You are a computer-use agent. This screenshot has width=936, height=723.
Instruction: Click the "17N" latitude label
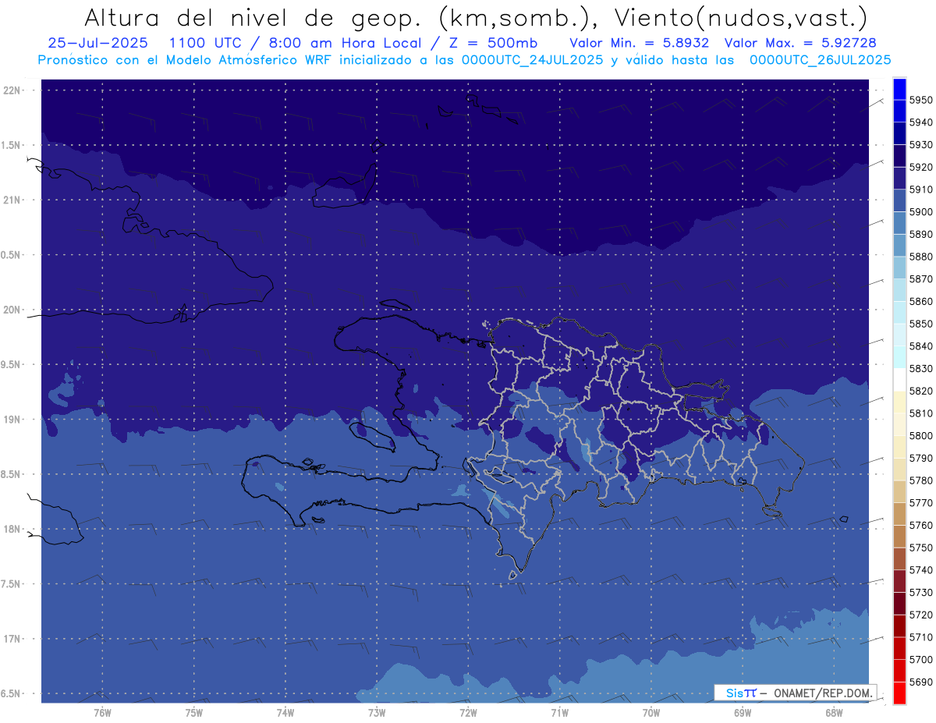12,639
